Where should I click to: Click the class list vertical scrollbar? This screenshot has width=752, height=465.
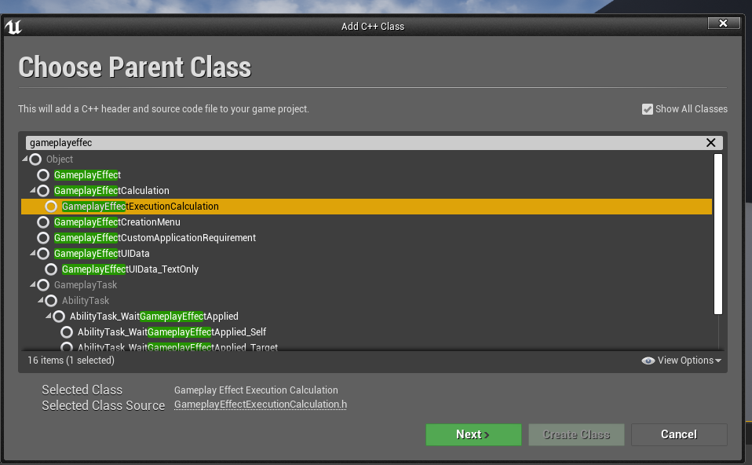(718, 234)
